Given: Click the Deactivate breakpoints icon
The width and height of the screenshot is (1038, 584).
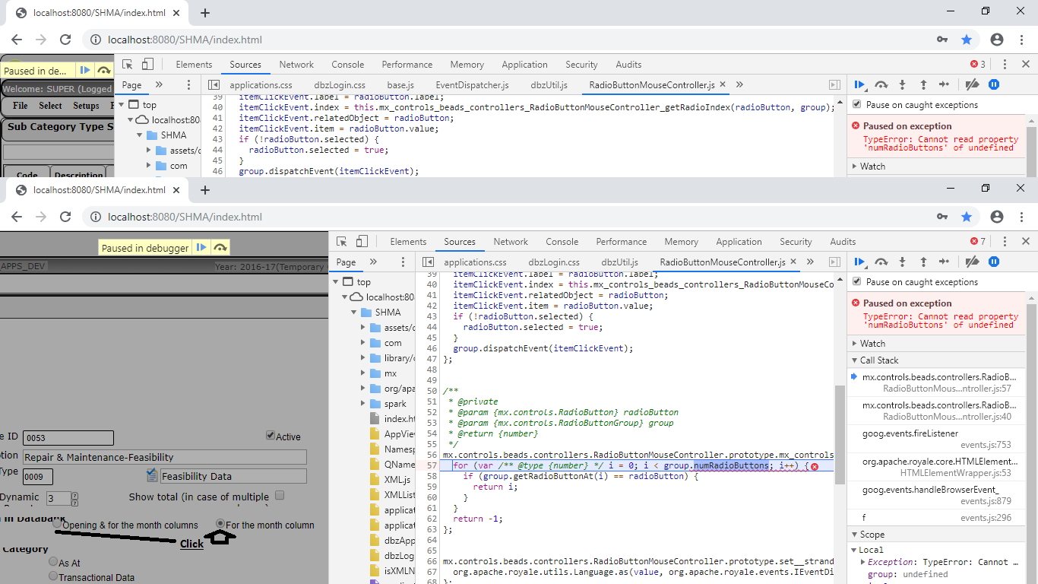Looking at the screenshot, I should point(971,262).
